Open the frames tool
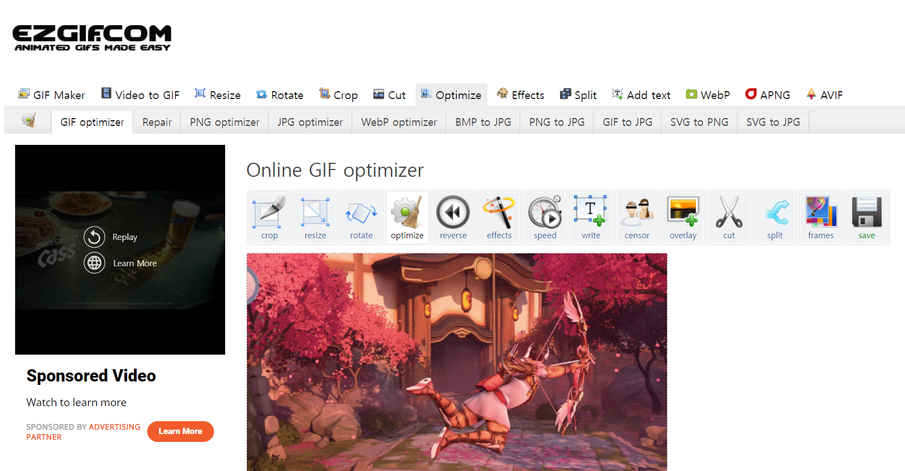 [820, 218]
